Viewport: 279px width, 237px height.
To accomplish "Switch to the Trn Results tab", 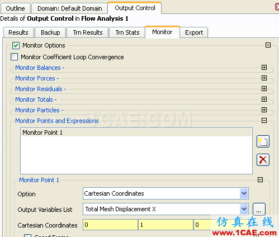I will tap(88, 32).
